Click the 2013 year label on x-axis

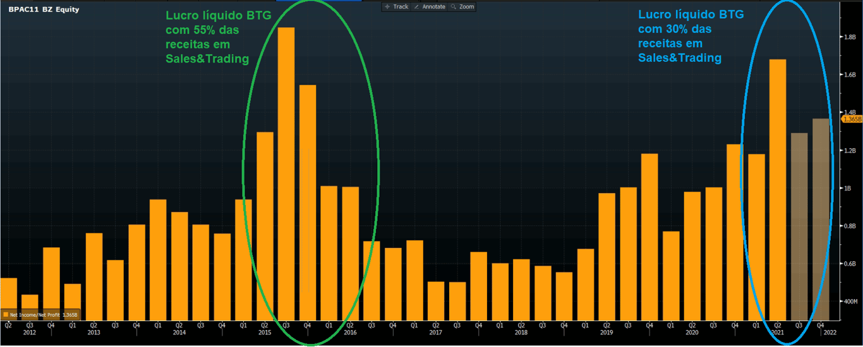[94, 332]
